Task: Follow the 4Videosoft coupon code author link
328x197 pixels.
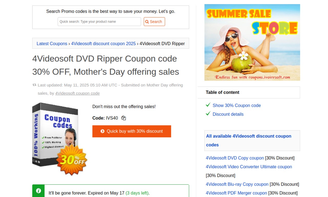Action: [77, 93]
